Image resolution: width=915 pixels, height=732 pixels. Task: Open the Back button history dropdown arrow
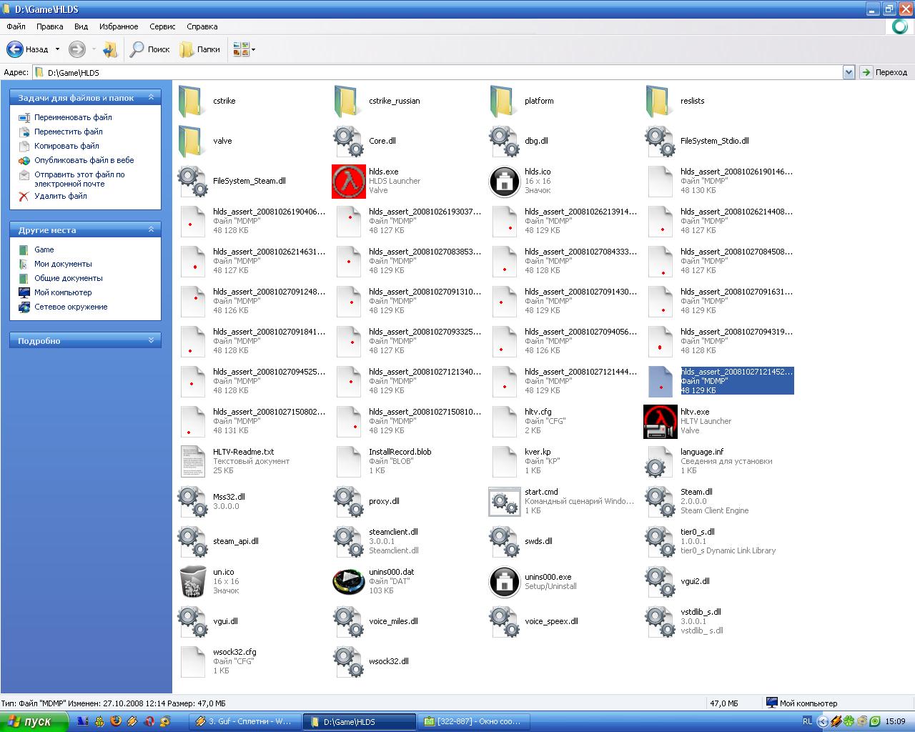coord(57,49)
